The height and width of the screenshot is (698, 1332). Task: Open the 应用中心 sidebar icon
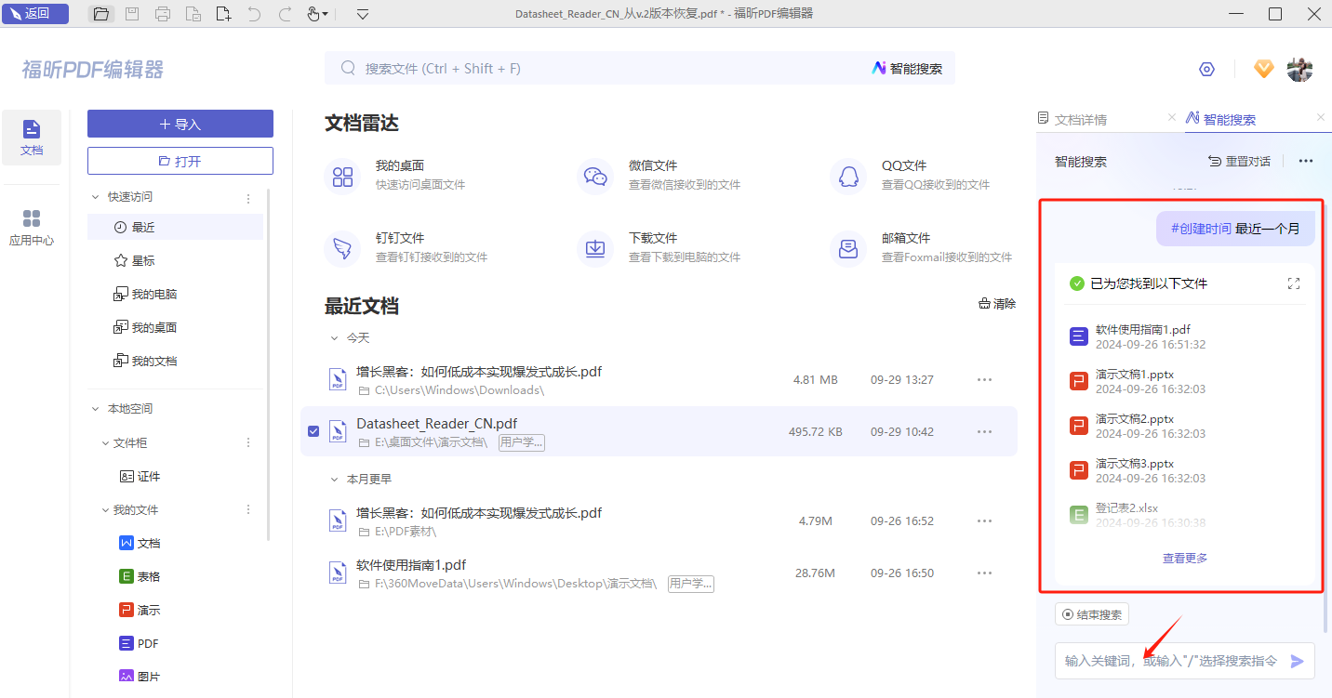point(32,228)
